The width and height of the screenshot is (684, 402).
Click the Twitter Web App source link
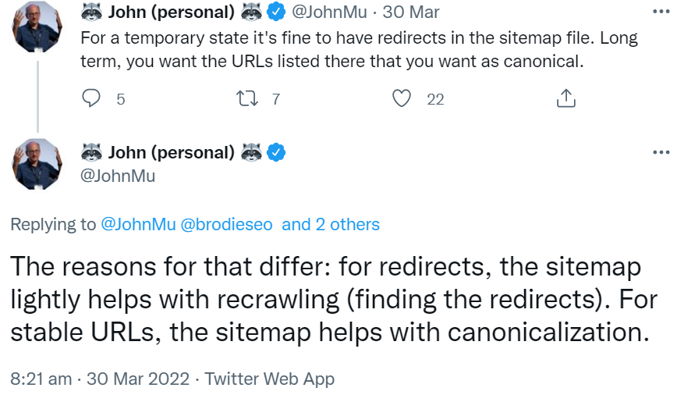(x=269, y=379)
